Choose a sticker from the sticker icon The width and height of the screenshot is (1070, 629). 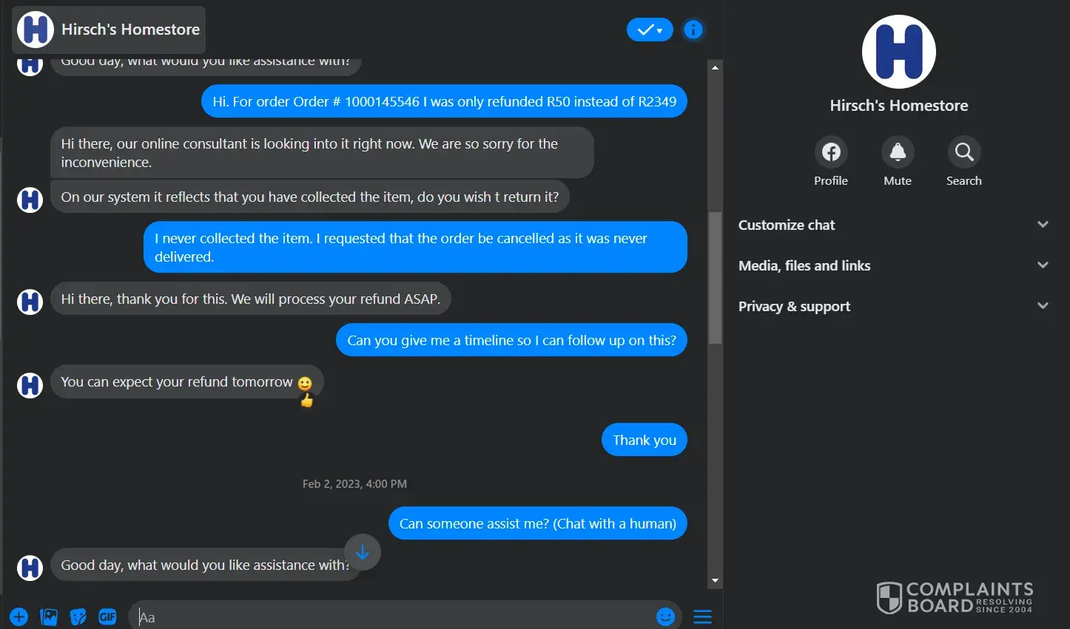click(78, 616)
